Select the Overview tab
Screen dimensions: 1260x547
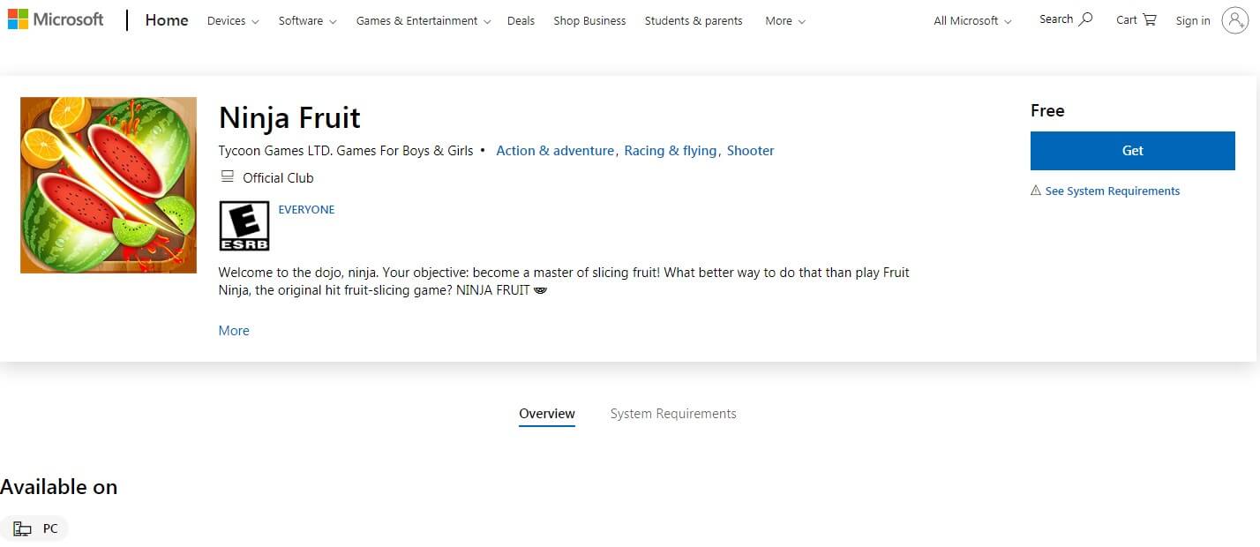[547, 414]
